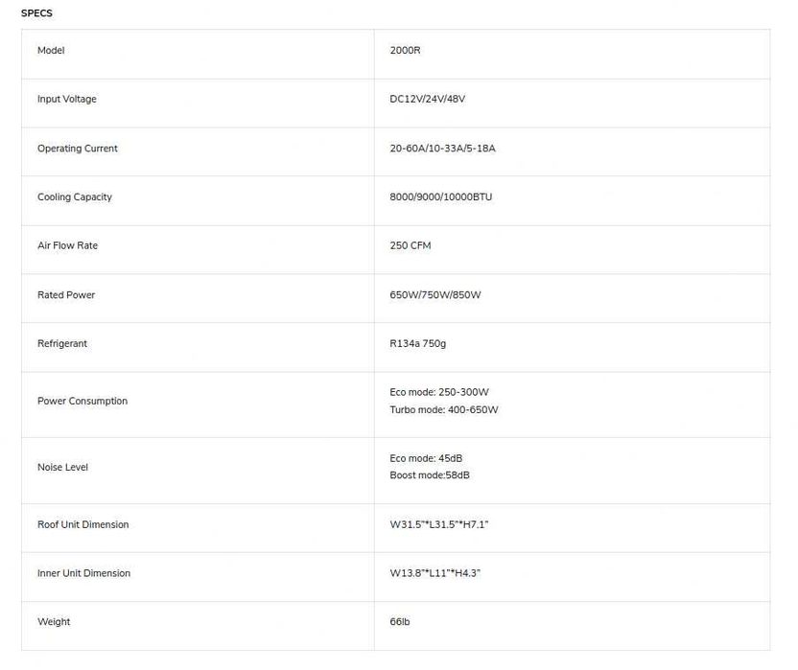This screenshot has height=670, width=798.
Task: Select the DC12V/24V/48V value
Action: coord(428,99)
